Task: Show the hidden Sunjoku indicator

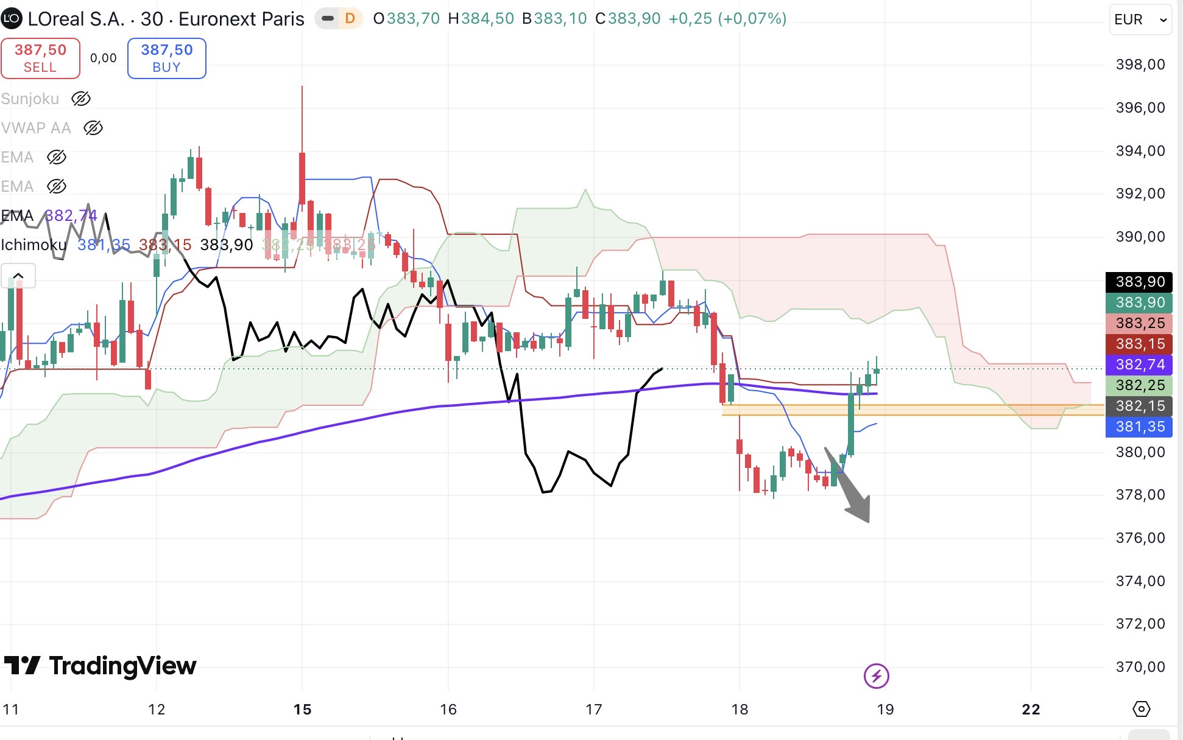Action: tap(81, 99)
